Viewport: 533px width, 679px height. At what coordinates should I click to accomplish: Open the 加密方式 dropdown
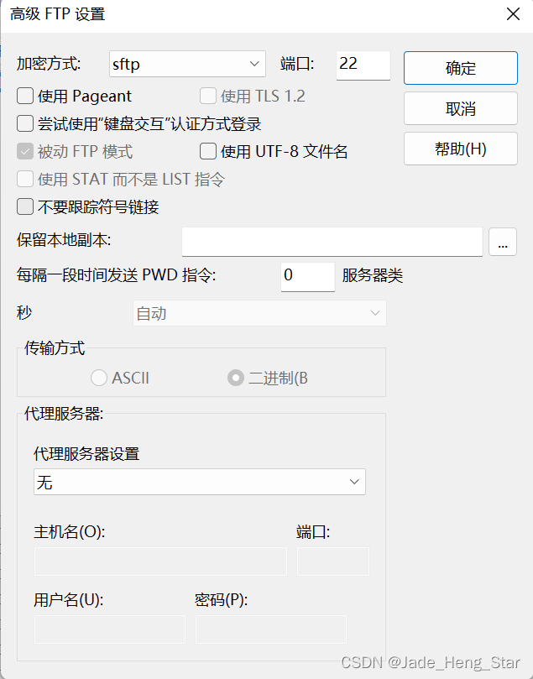tap(186, 64)
